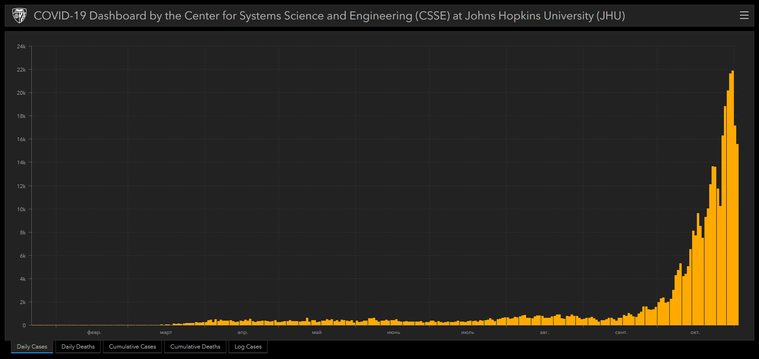
Task: Click the tallest bar near 22k
Action: click(732, 198)
